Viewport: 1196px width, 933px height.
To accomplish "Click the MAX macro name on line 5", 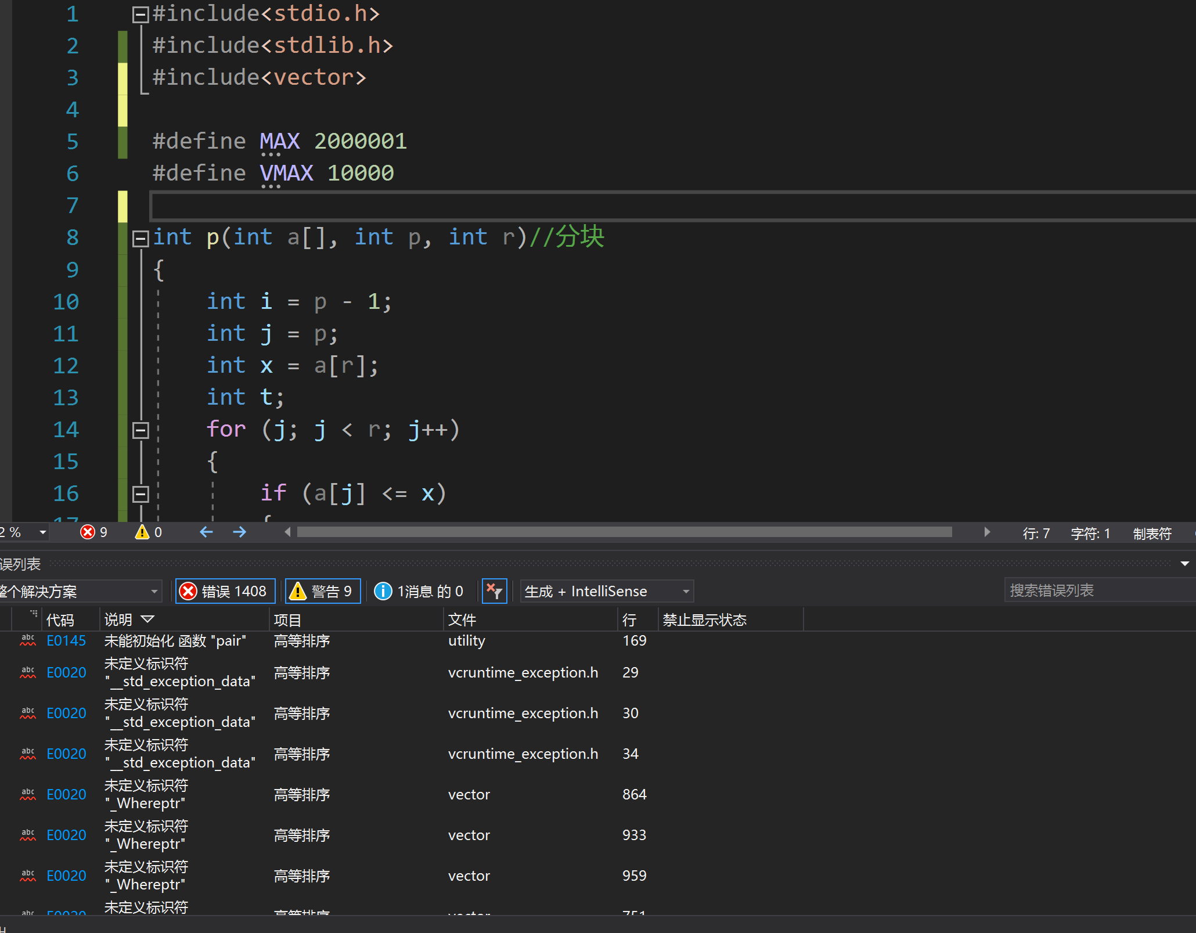I will click(279, 141).
